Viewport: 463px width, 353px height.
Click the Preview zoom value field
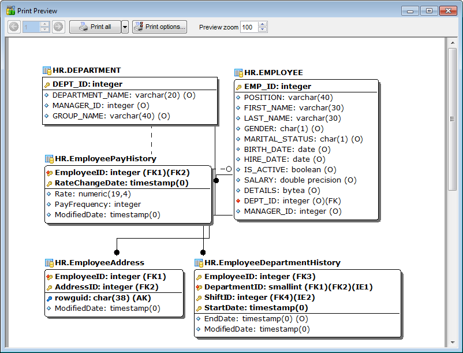click(249, 27)
